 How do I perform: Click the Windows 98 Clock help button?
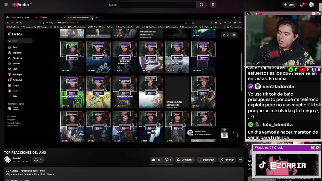[x=313, y=148]
